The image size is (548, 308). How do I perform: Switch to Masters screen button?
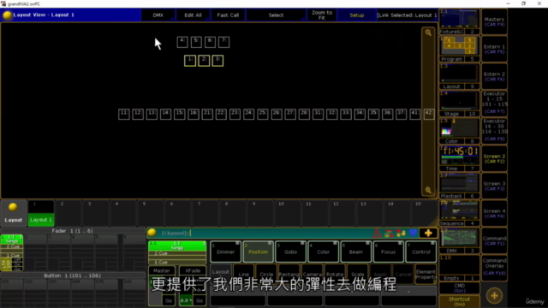pos(494,21)
